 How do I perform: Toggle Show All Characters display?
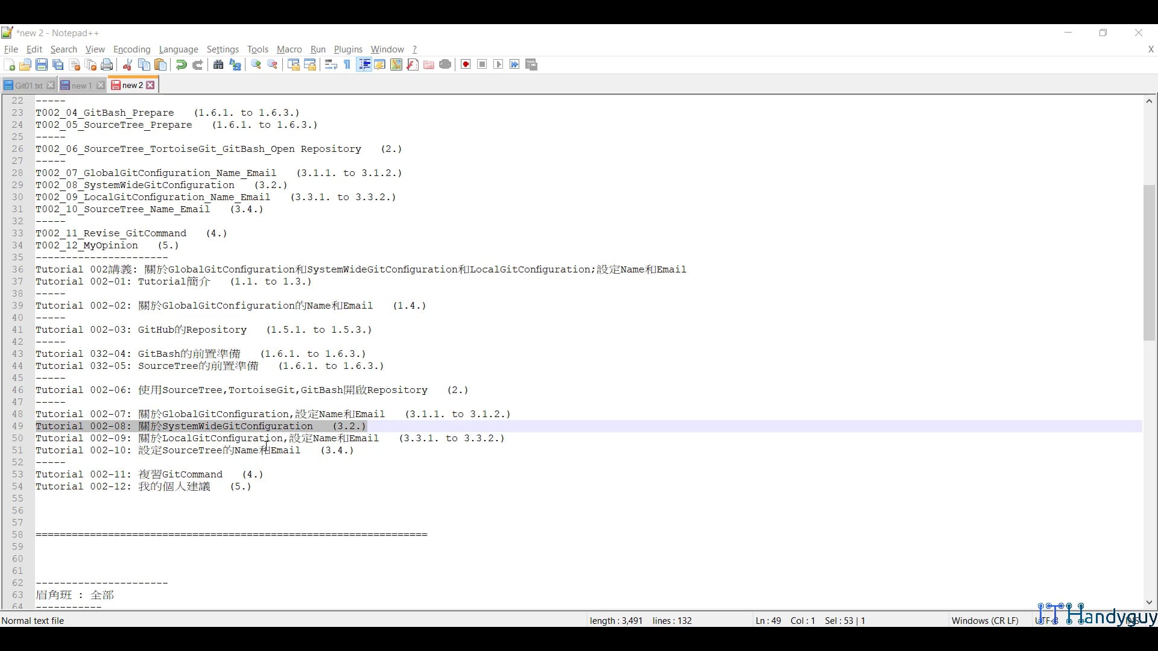pos(347,64)
